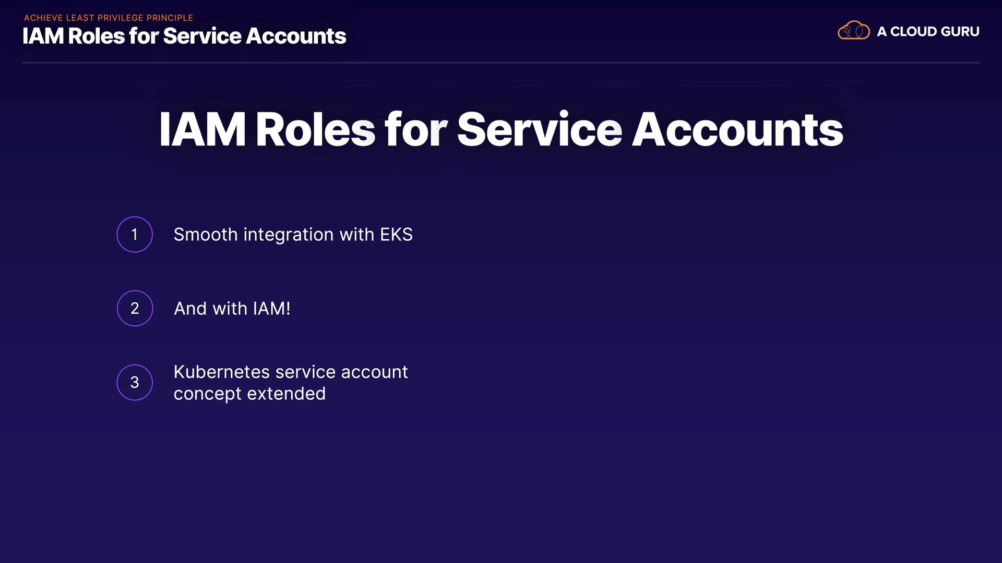Click the word "IAM!" in the second bullet
Screen dimensions: 1002x563
[271, 309]
